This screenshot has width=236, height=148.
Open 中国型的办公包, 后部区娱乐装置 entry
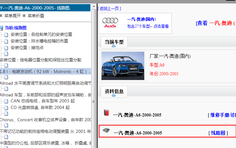pos(45,143)
